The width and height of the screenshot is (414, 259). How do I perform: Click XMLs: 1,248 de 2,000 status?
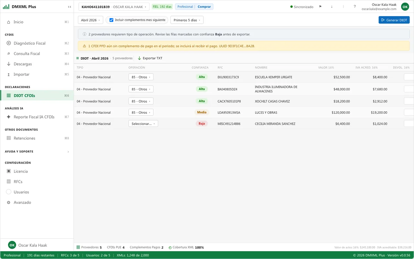click(133, 255)
